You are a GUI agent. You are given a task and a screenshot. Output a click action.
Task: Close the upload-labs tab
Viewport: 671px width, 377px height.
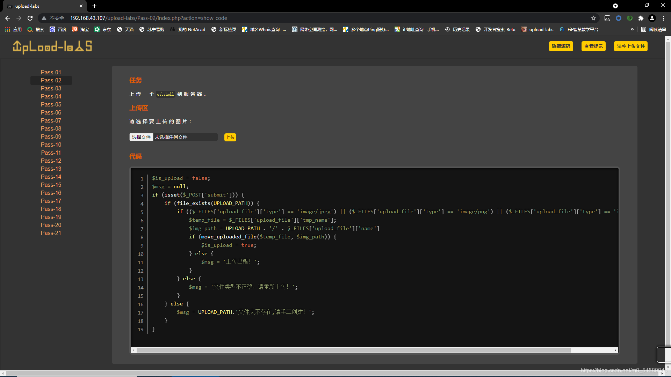click(x=81, y=6)
